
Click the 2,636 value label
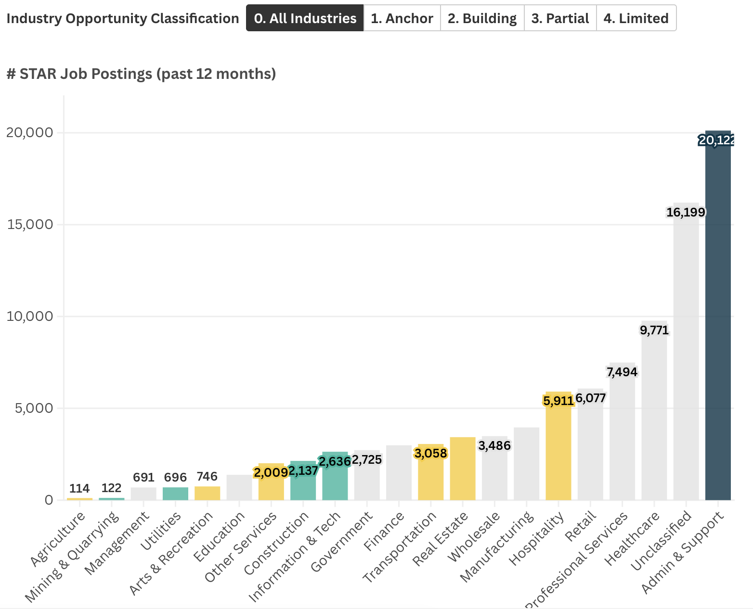tap(335, 461)
